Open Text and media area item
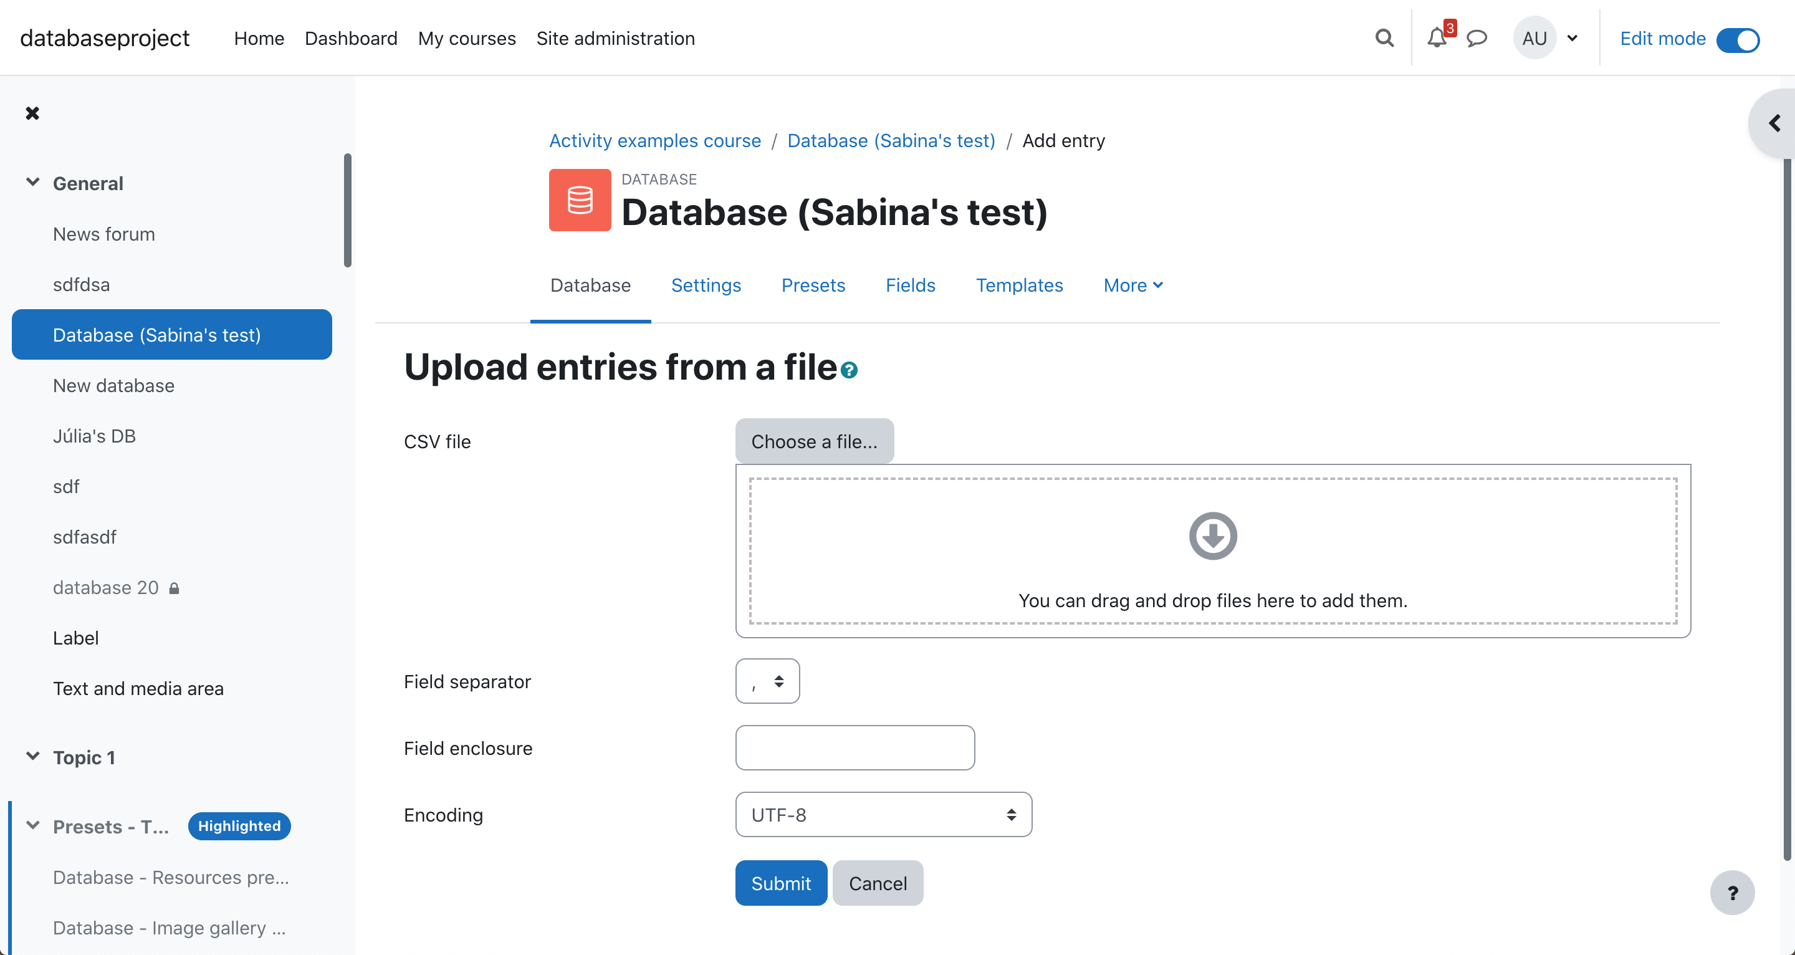 click(x=138, y=689)
